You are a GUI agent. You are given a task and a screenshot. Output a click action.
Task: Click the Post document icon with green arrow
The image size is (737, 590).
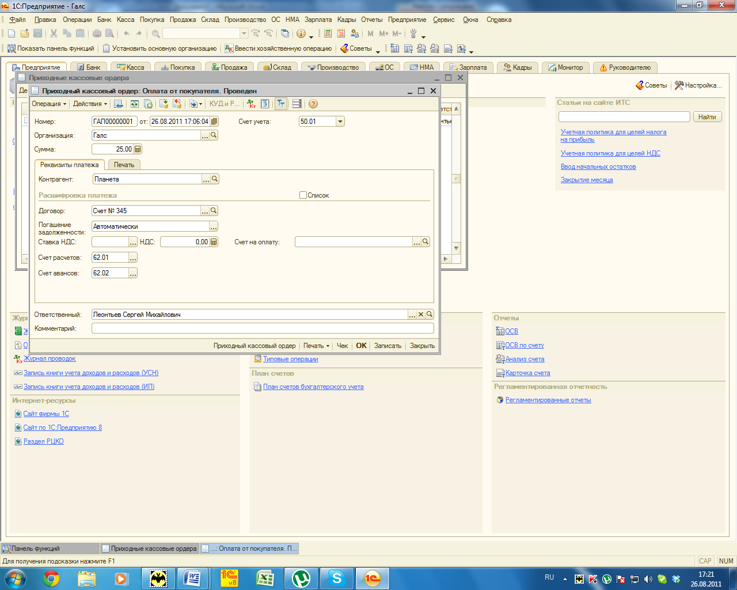coord(164,104)
